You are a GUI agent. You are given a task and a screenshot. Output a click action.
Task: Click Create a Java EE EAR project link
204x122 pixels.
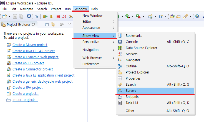point(34,51)
